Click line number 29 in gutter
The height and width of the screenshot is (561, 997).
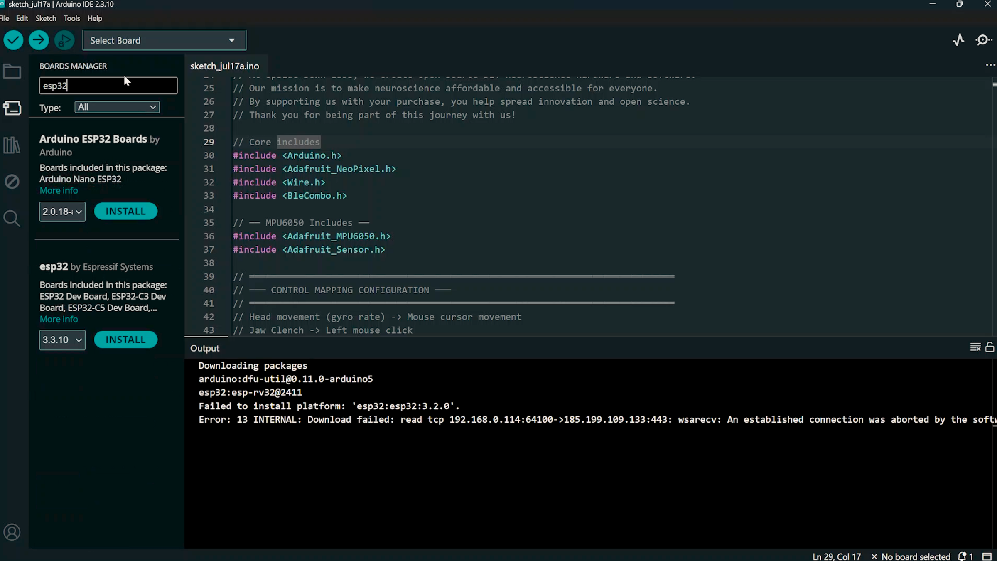pos(209,142)
